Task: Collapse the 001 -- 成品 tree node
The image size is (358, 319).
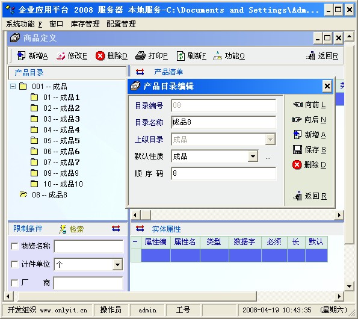Action: coord(13,87)
